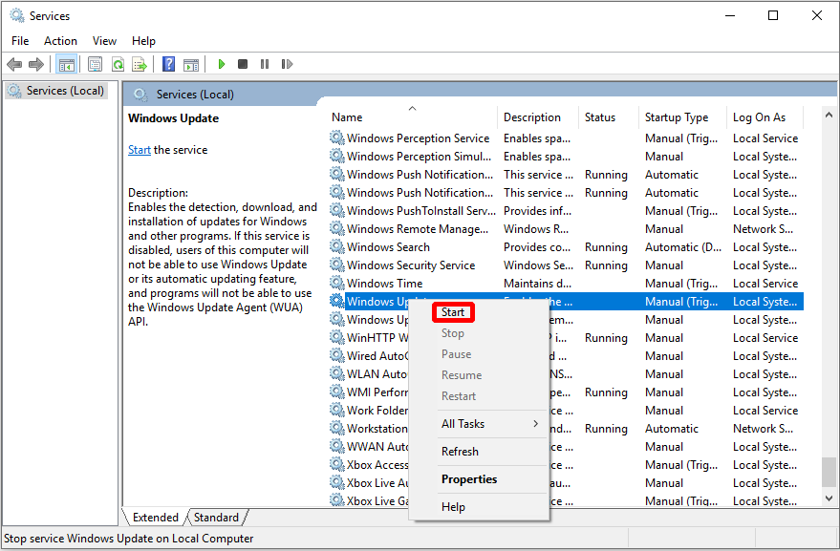Select the Xbox Access service row name
The width and height of the screenshot is (840, 551).
click(377, 465)
